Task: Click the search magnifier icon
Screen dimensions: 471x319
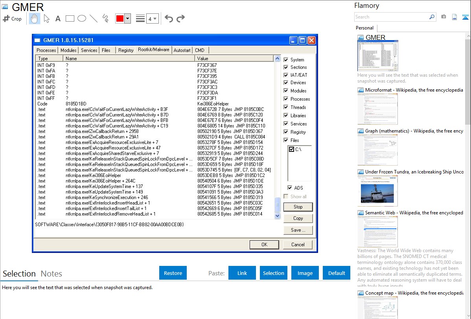Action: [x=432, y=17]
